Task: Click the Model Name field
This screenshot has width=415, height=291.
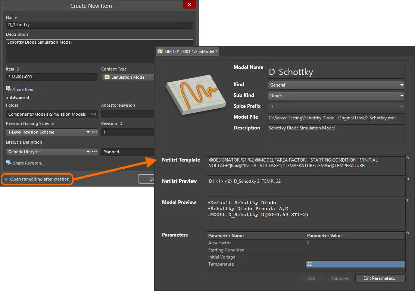Action: pos(336,71)
